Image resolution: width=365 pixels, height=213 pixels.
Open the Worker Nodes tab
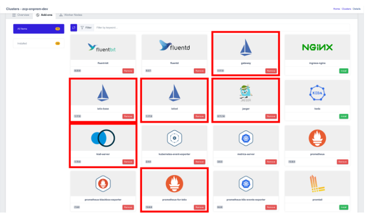point(71,15)
